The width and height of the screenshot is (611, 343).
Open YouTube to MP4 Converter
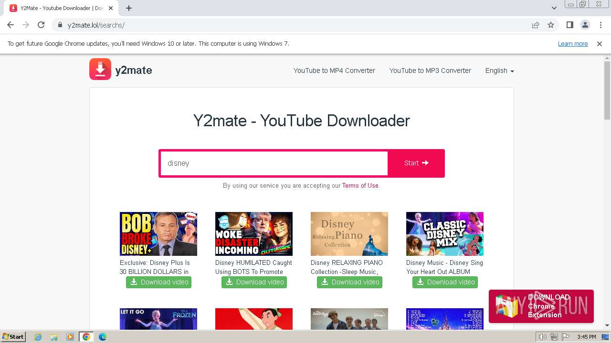(x=334, y=71)
